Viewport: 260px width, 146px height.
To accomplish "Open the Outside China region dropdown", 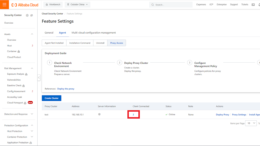I will pyautogui.click(x=77, y=5).
